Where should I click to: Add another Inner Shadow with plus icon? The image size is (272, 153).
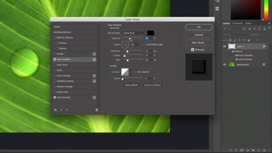94,59
